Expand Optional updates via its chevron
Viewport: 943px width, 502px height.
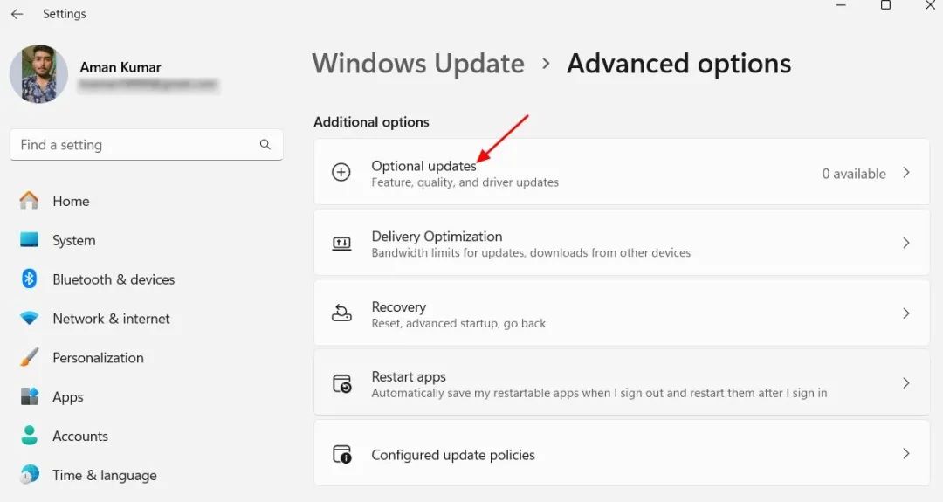(x=906, y=173)
